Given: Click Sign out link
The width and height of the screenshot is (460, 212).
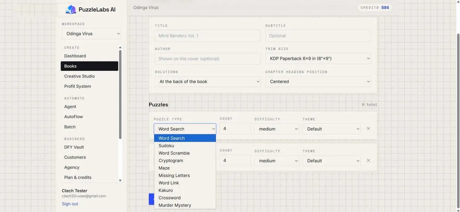Looking at the screenshot, I should pyautogui.click(x=70, y=204).
